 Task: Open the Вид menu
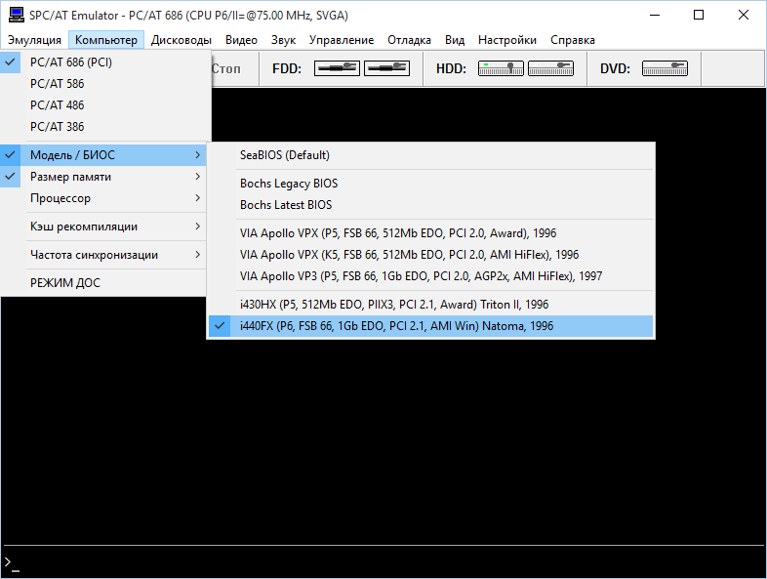(x=455, y=40)
